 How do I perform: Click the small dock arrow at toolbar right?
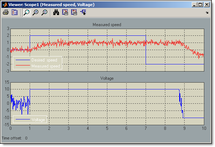[207, 13]
